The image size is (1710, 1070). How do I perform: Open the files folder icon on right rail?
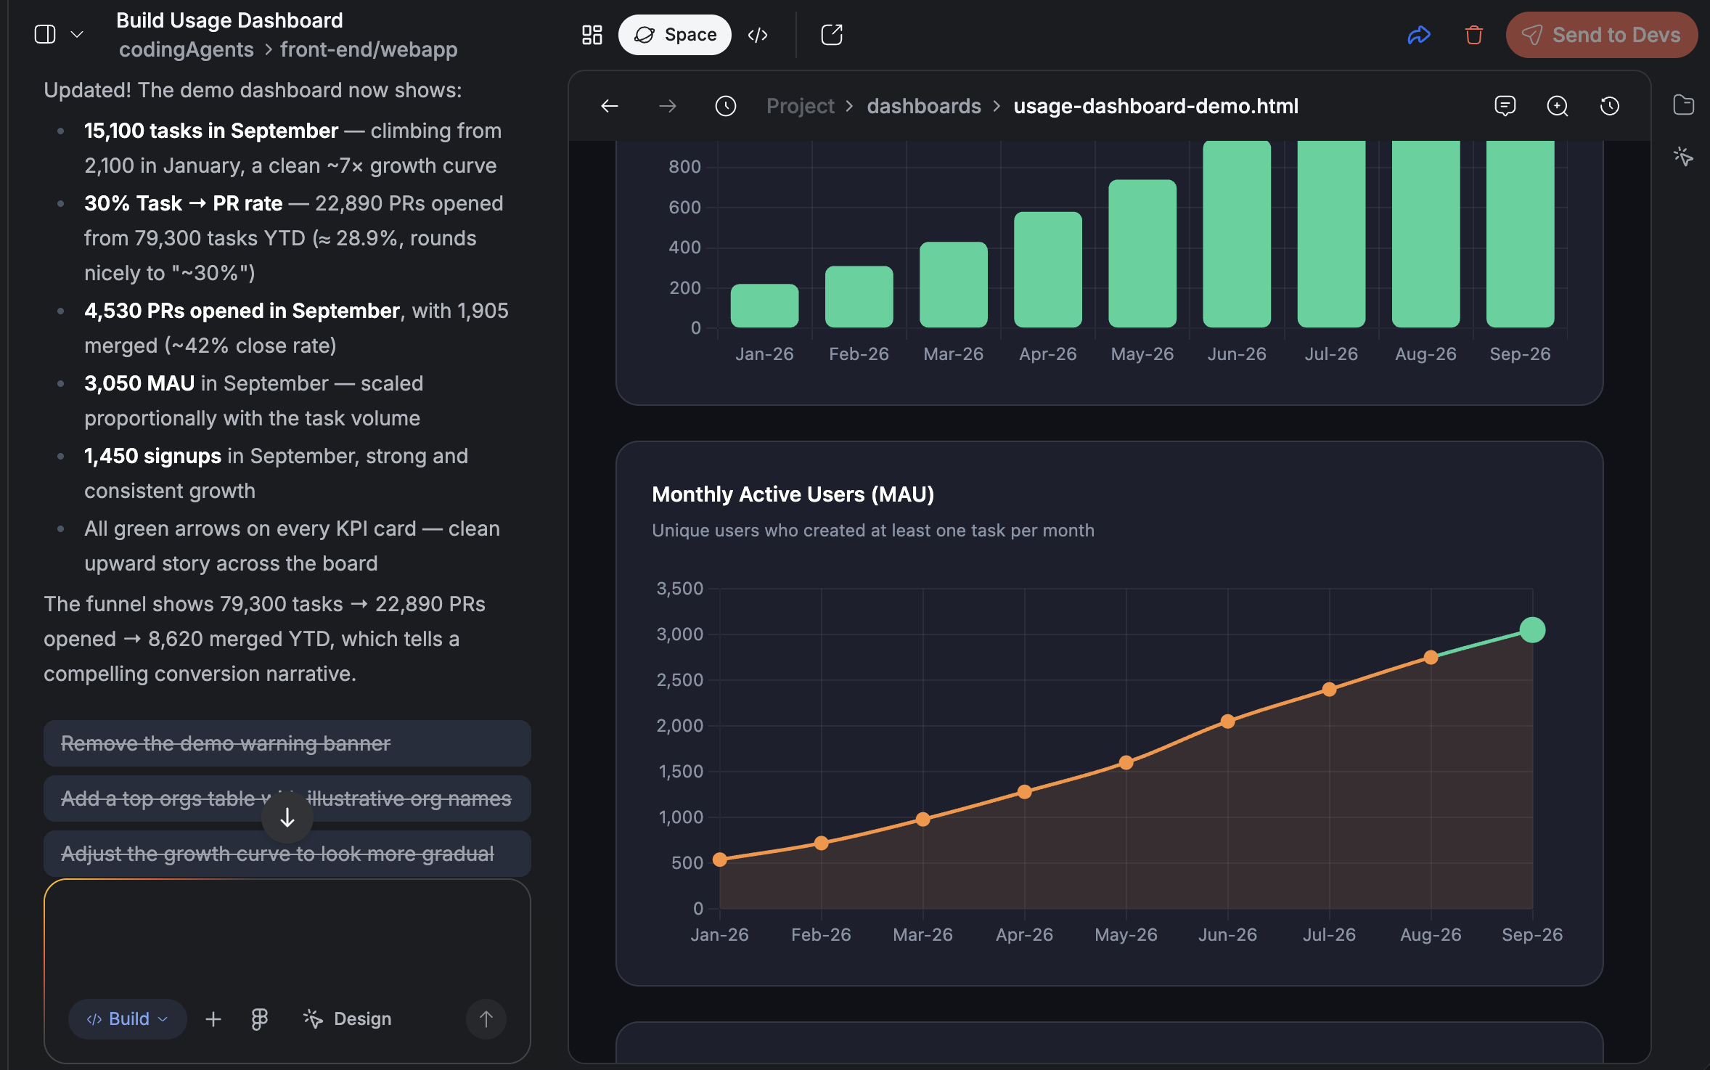(1684, 105)
